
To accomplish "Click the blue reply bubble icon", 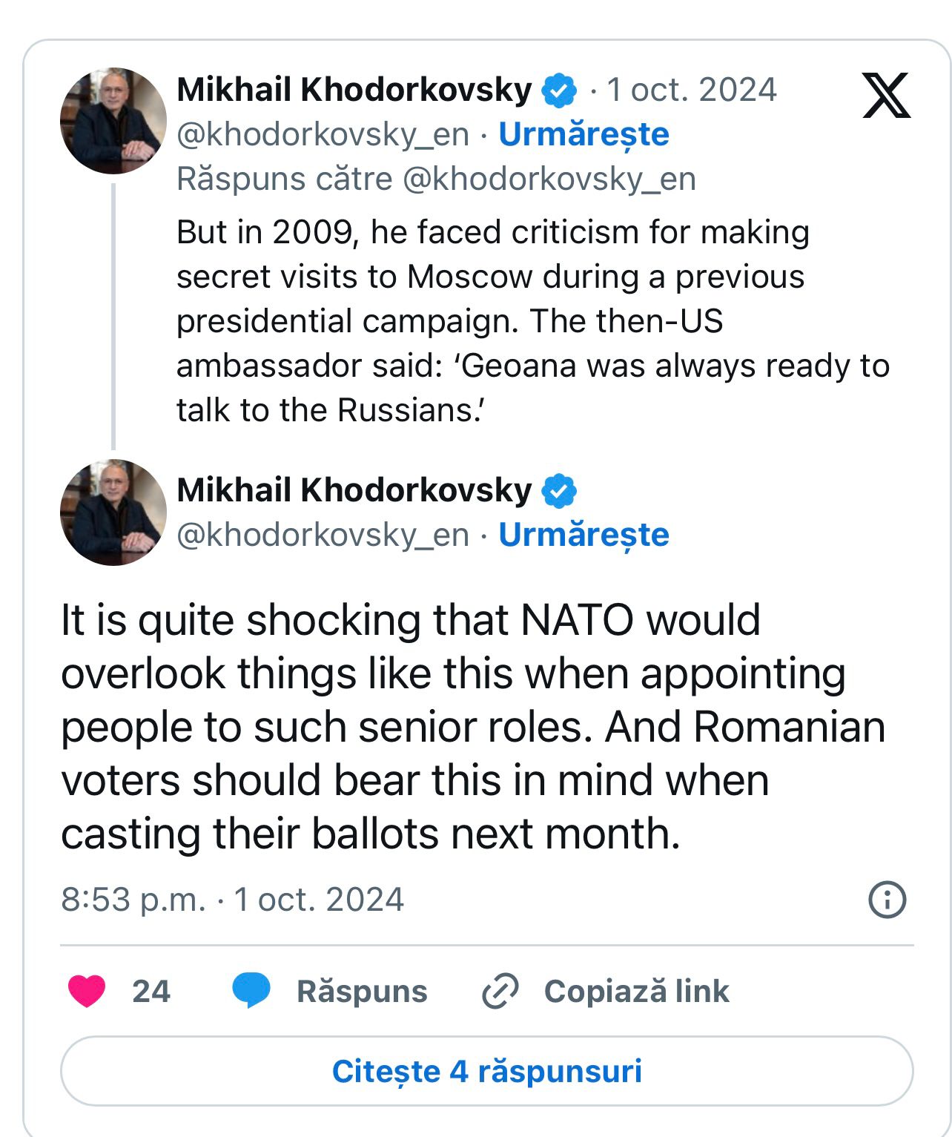I will tap(251, 991).
